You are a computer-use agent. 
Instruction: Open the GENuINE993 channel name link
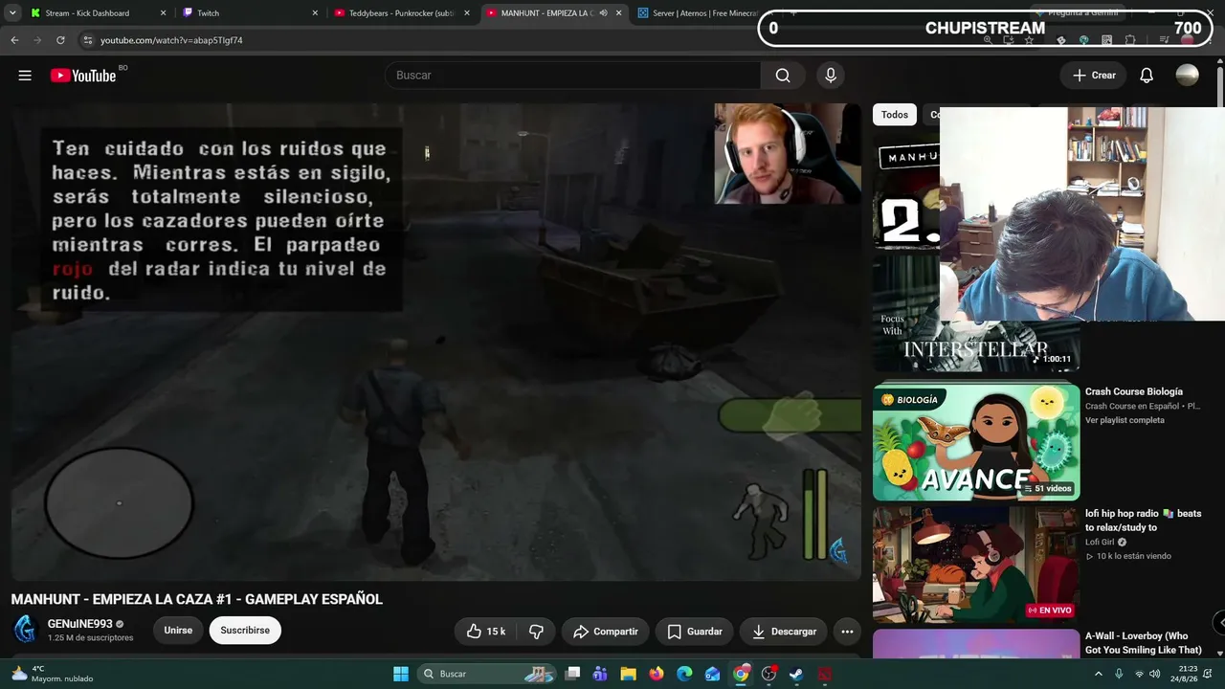click(80, 624)
